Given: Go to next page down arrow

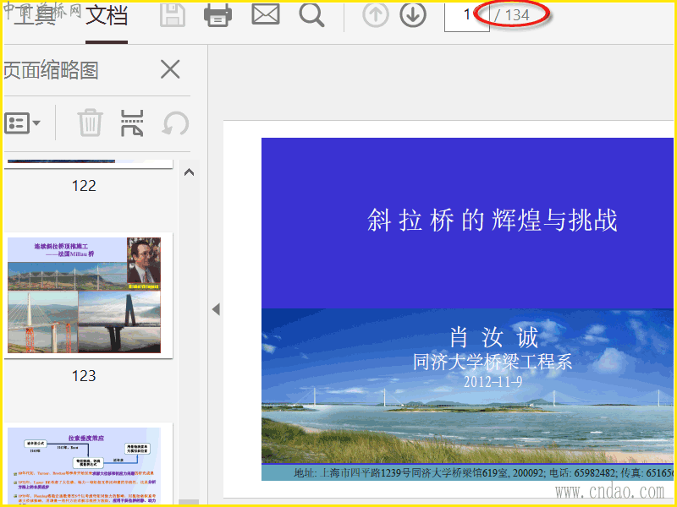Looking at the screenshot, I should [x=413, y=15].
